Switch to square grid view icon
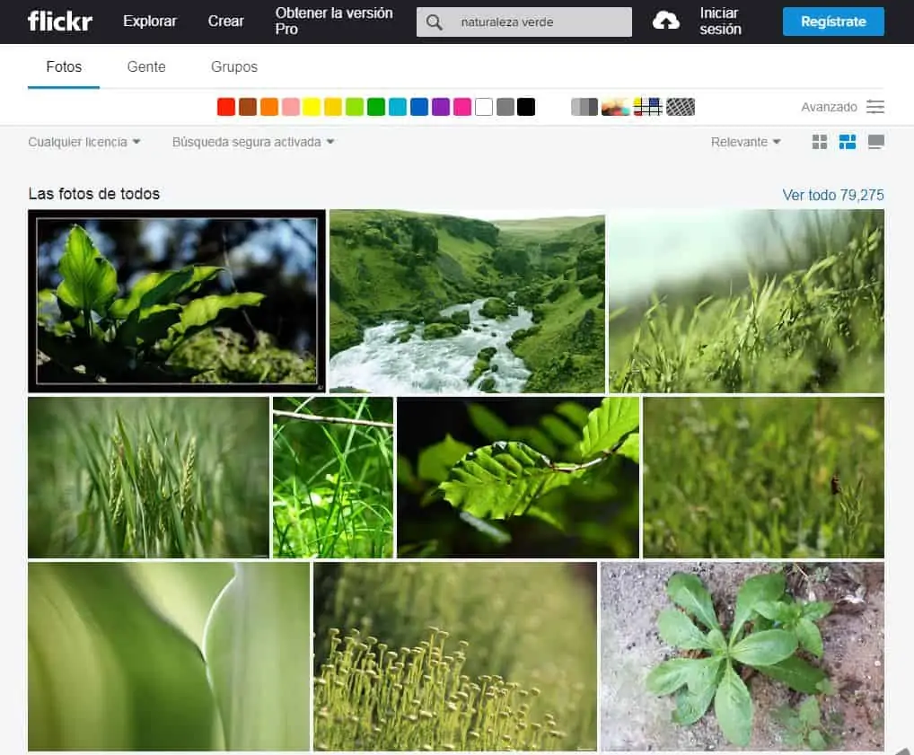Screen dimensions: 914x755 point(820,142)
